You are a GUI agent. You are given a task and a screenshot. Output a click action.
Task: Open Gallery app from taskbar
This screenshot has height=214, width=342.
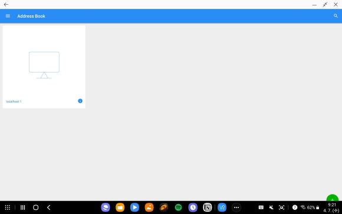pyautogui.click(x=149, y=208)
